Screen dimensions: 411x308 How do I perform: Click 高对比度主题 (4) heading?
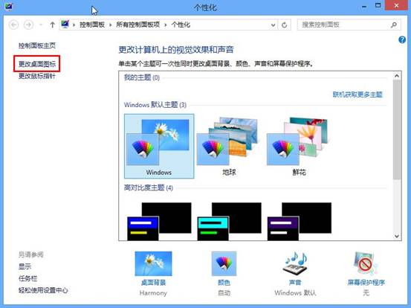[149, 187]
